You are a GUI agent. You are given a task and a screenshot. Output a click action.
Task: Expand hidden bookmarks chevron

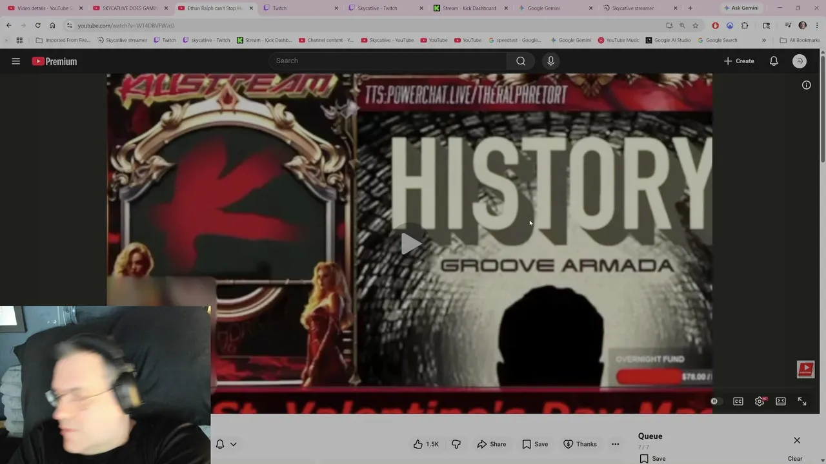coord(763,40)
